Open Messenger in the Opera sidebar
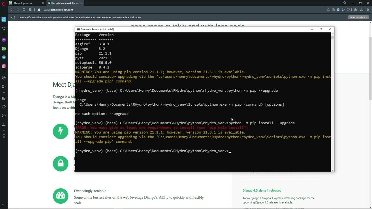The height and width of the screenshot is (209, 372). tap(4, 40)
